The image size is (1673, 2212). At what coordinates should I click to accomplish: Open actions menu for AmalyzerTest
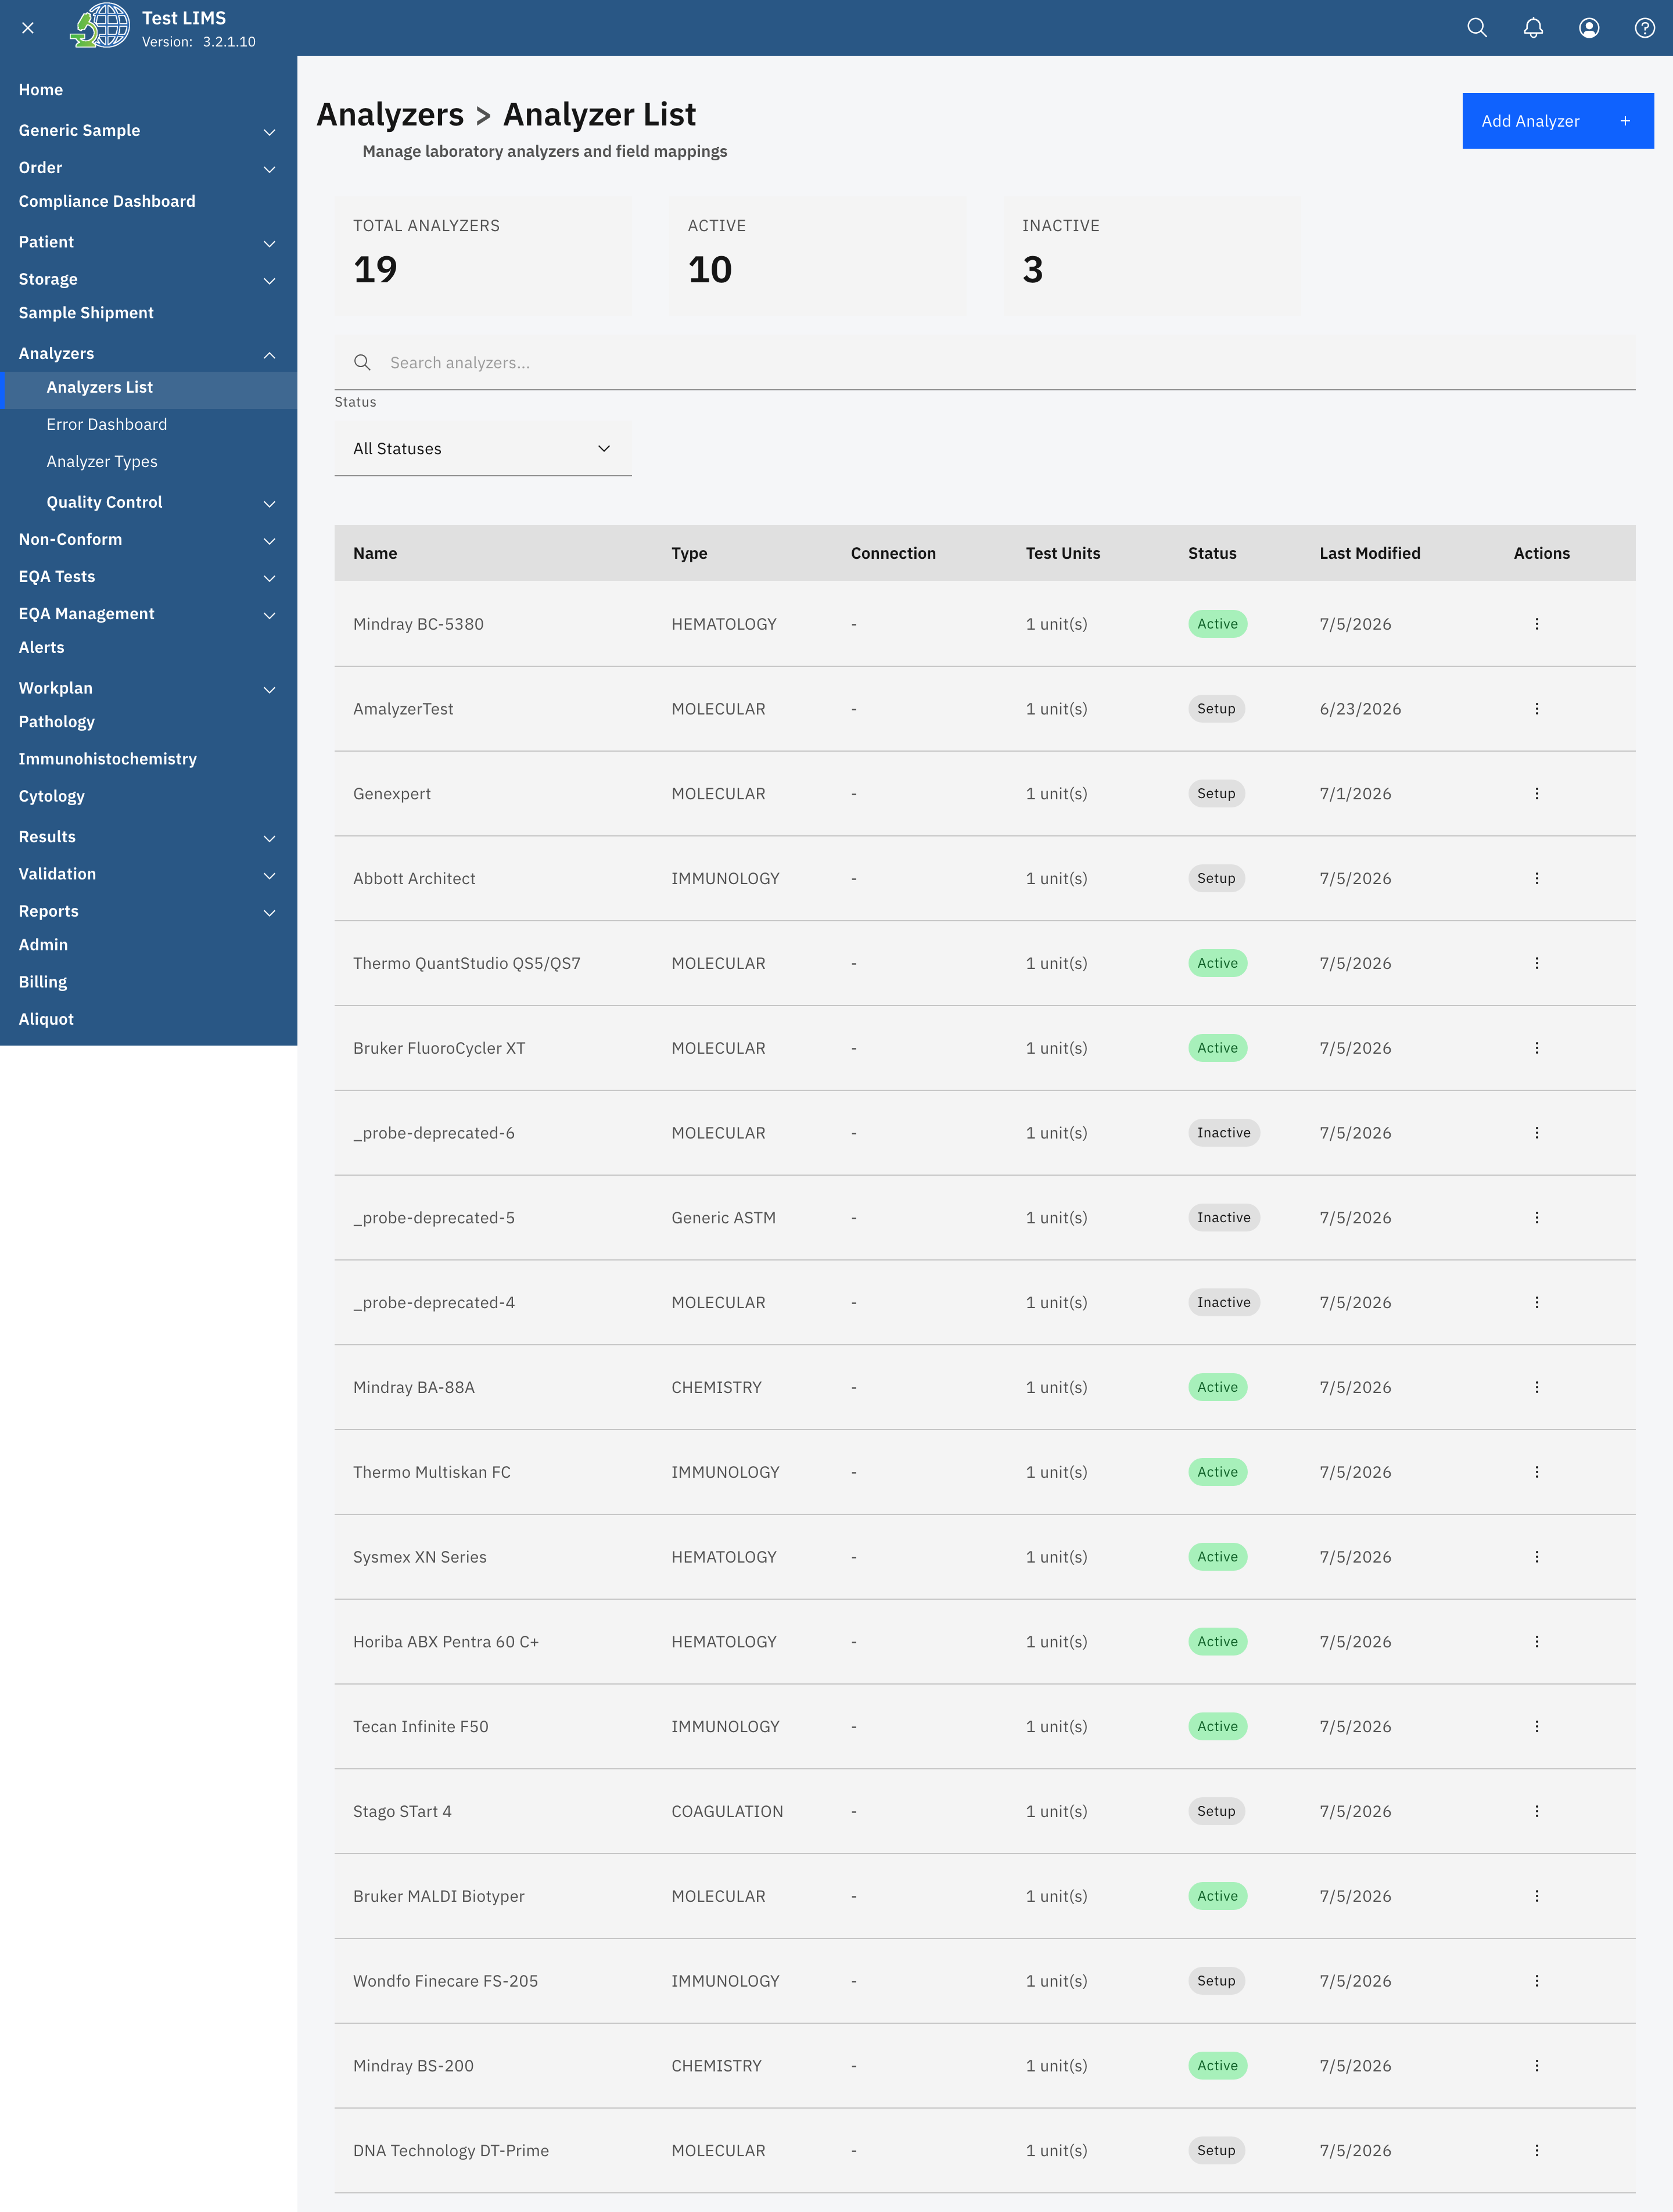pyautogui.click(x=1537, y=709)
